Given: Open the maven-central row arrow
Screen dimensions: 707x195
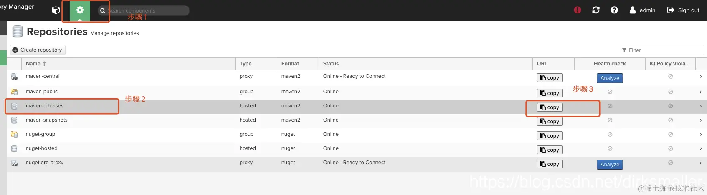Looking at the screenshot, I should click(700, 77).
